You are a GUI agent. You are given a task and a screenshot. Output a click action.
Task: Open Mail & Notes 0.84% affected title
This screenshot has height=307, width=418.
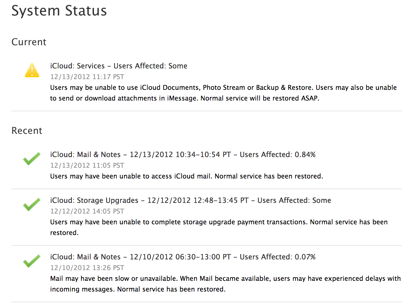point(183,154)
